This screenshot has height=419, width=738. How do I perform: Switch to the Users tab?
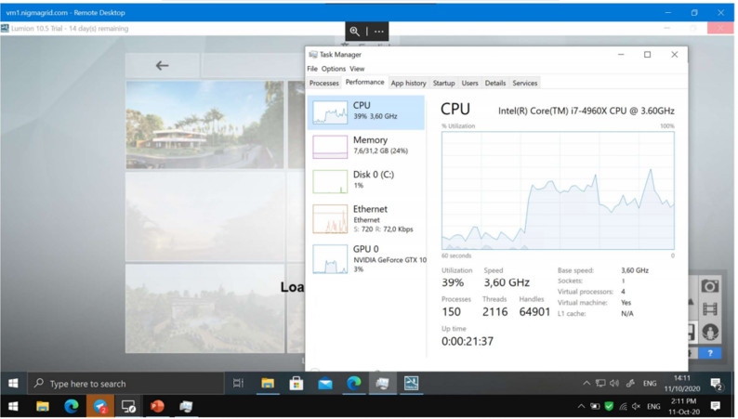(471, 84)
